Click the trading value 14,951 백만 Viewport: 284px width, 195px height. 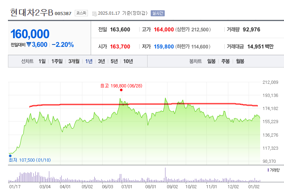coord(261,47)
